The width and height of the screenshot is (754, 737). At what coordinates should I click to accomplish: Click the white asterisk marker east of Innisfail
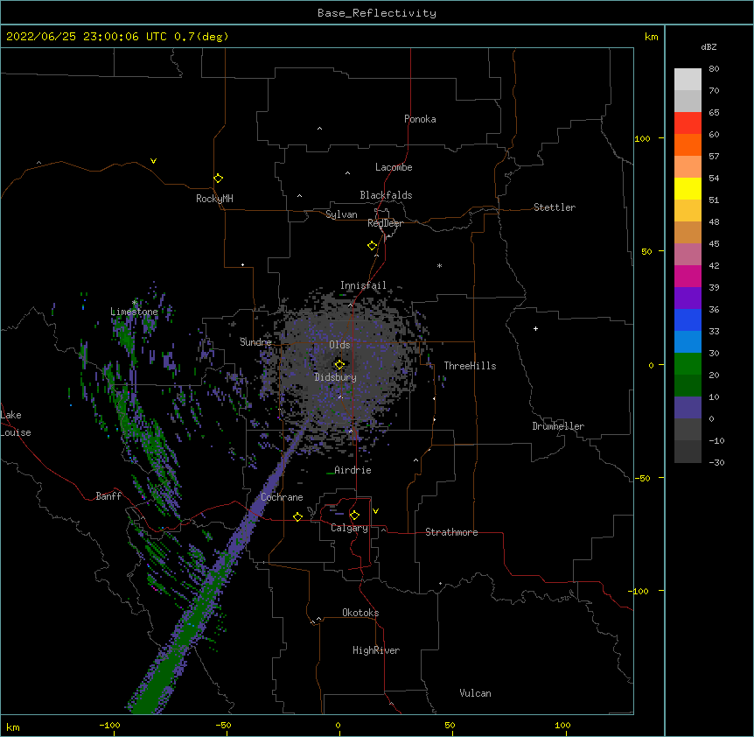pyautogui.click(x=439, y=265)
